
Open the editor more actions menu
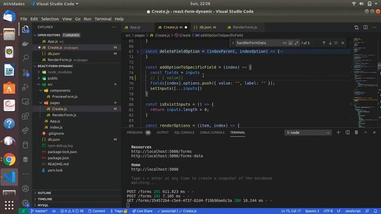[374, 27]
